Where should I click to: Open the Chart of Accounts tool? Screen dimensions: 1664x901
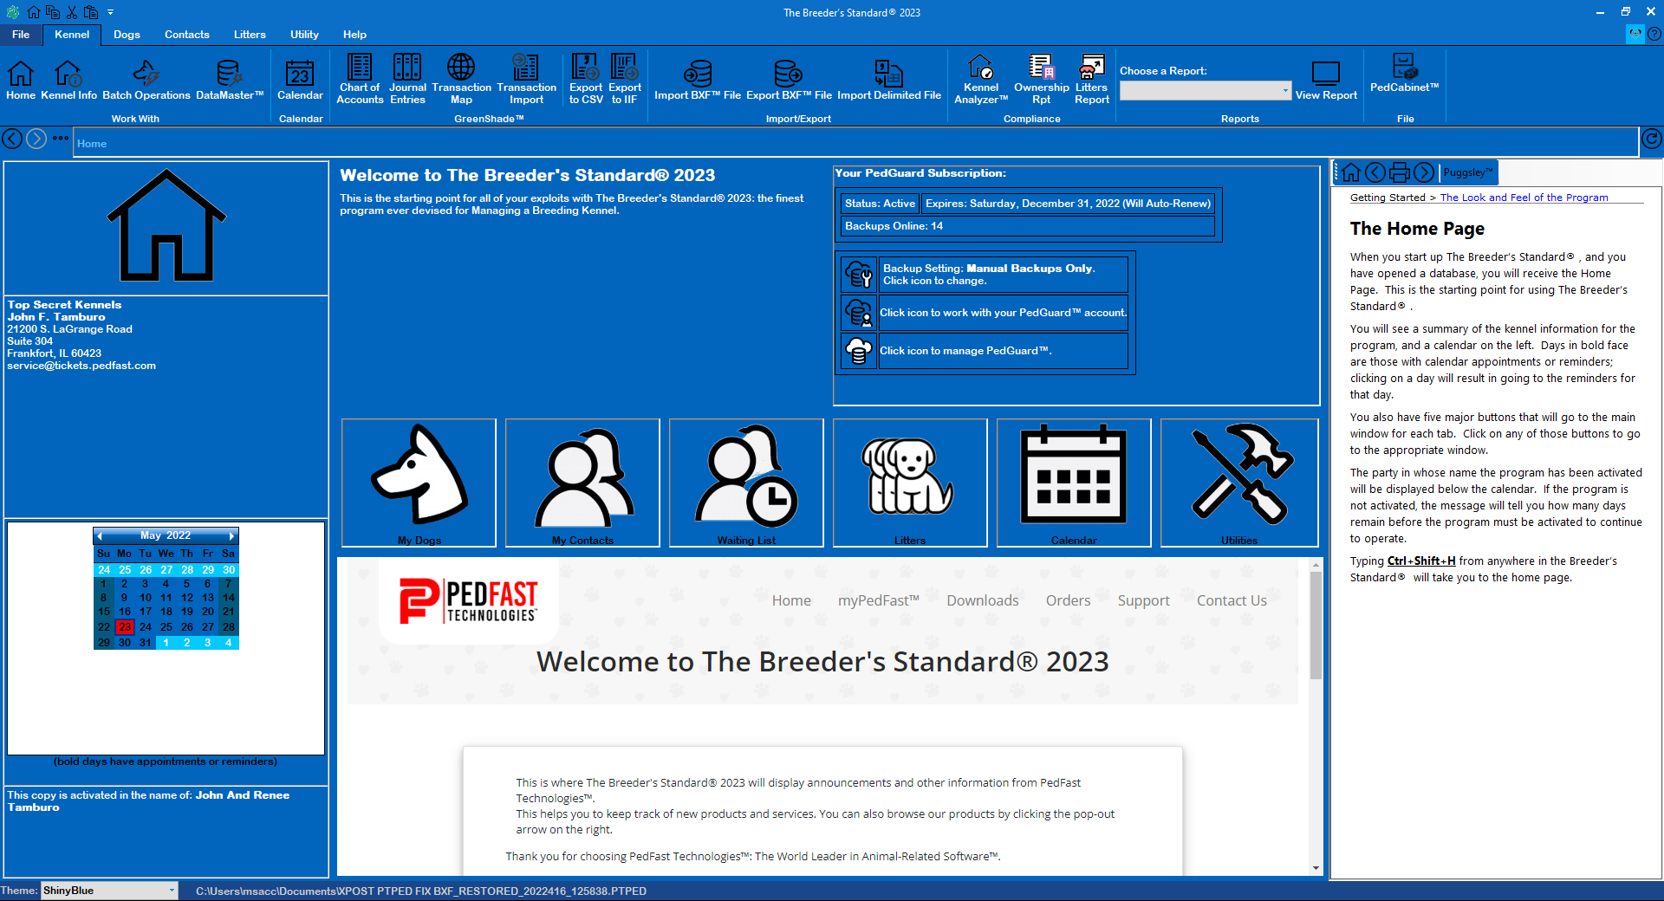point(360,80)
